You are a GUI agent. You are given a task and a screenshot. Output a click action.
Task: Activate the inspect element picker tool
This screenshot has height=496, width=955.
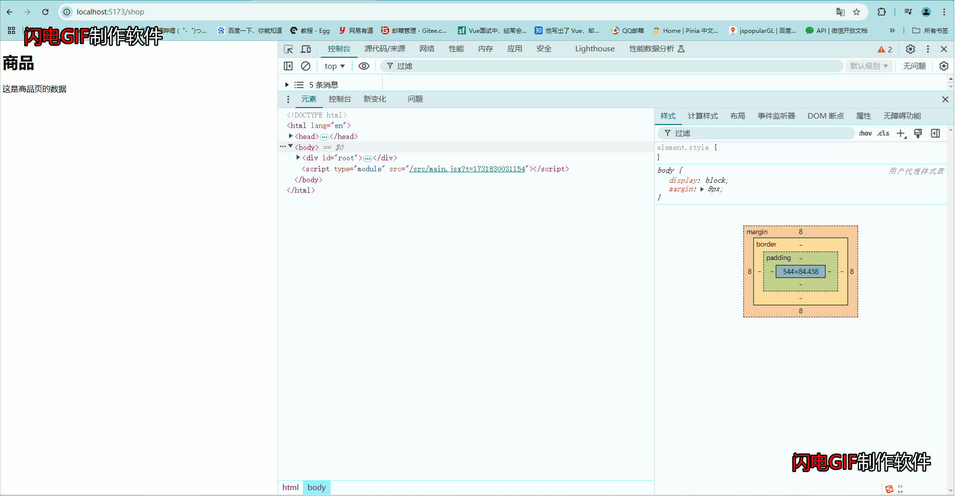pyautogui.click(x=288, y=49)
